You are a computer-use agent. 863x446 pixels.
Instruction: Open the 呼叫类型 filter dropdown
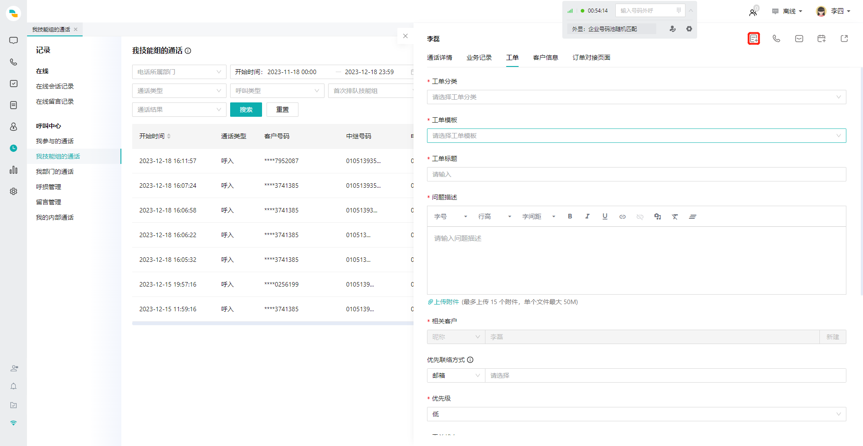click(277, 91)
